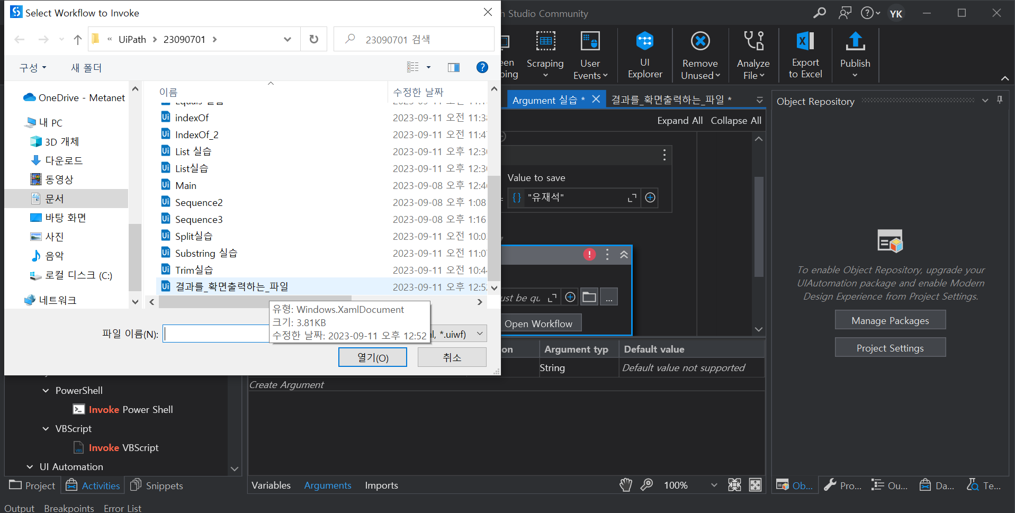
Task: Collapse the UI Automation group
Action: click(30, 466)
